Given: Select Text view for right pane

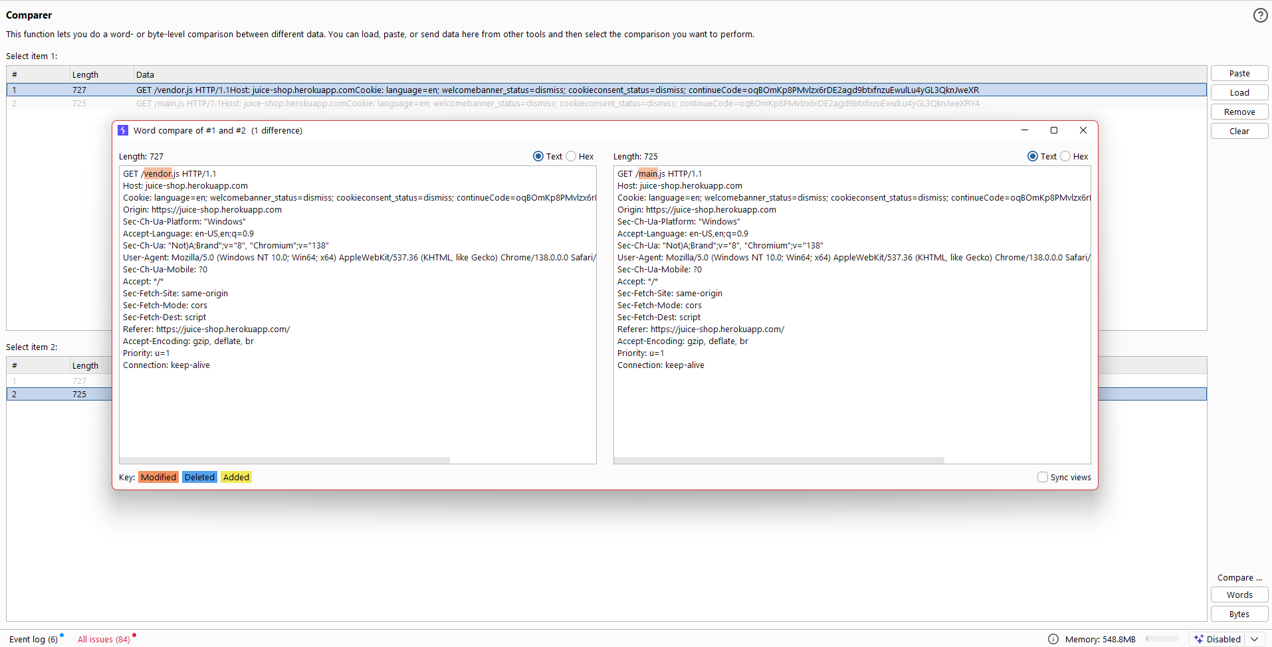Looking at the screenshot, I should pos(1032,157).
